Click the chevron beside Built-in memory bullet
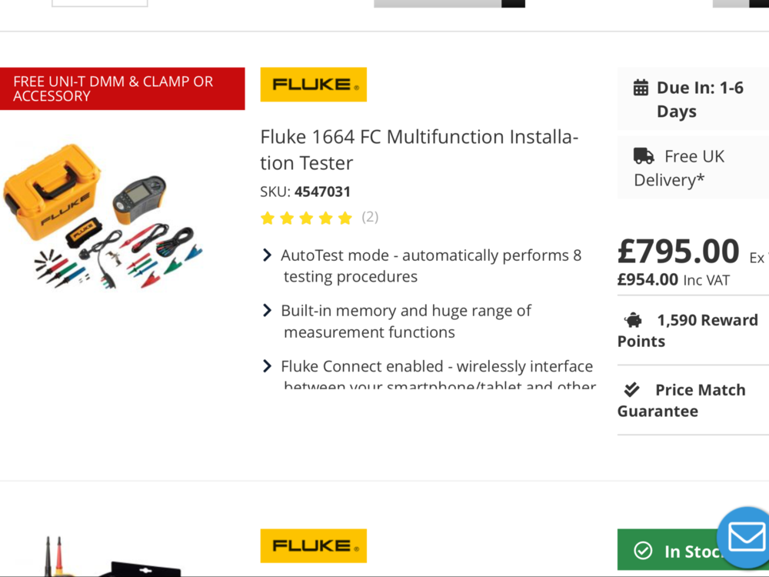 (267, 311)
